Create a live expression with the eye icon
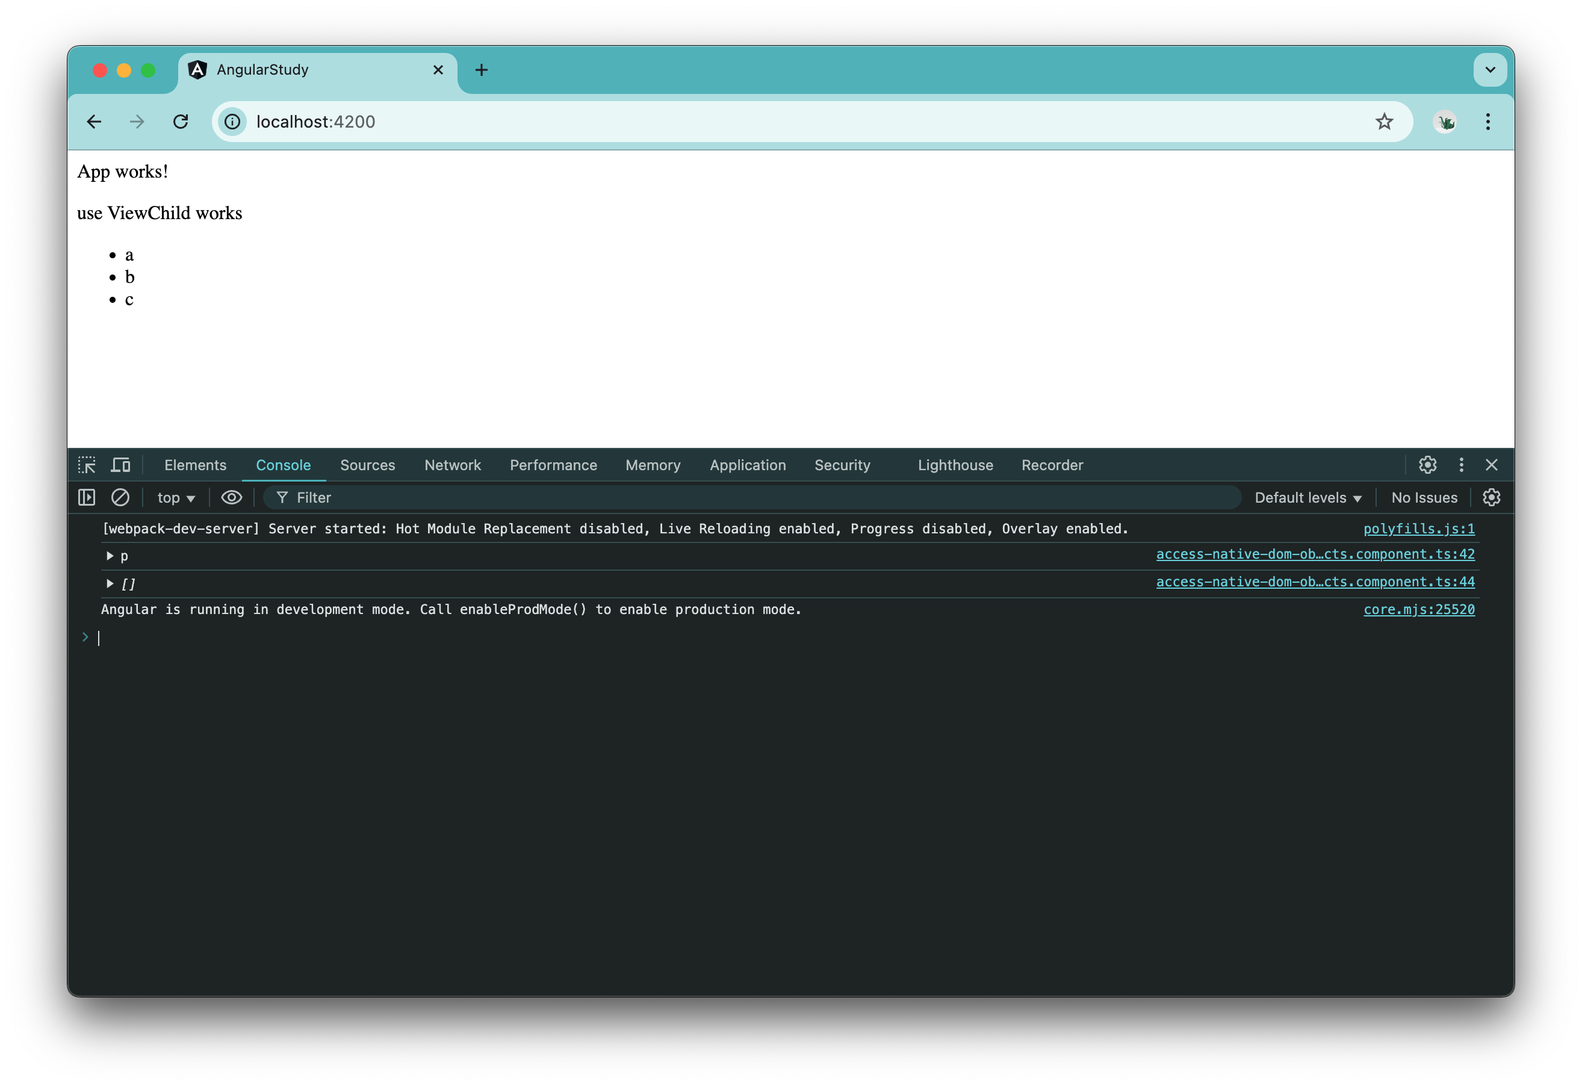 [x=231, y=497]
